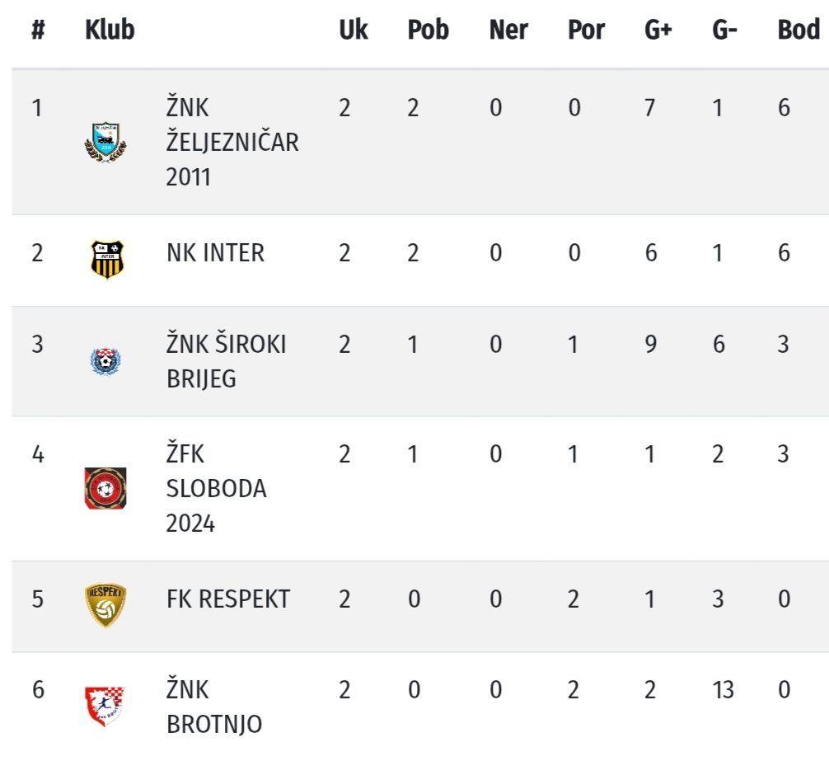
Task: Click the ŽNK Željezničar 2011 club crest
Action: tap(105, 142)
